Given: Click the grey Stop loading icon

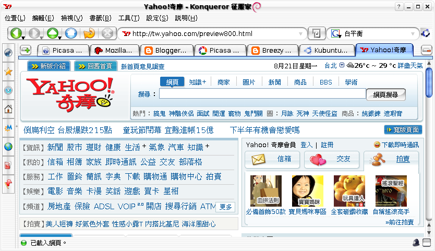Looking at the screenshot, I should 107,33.
